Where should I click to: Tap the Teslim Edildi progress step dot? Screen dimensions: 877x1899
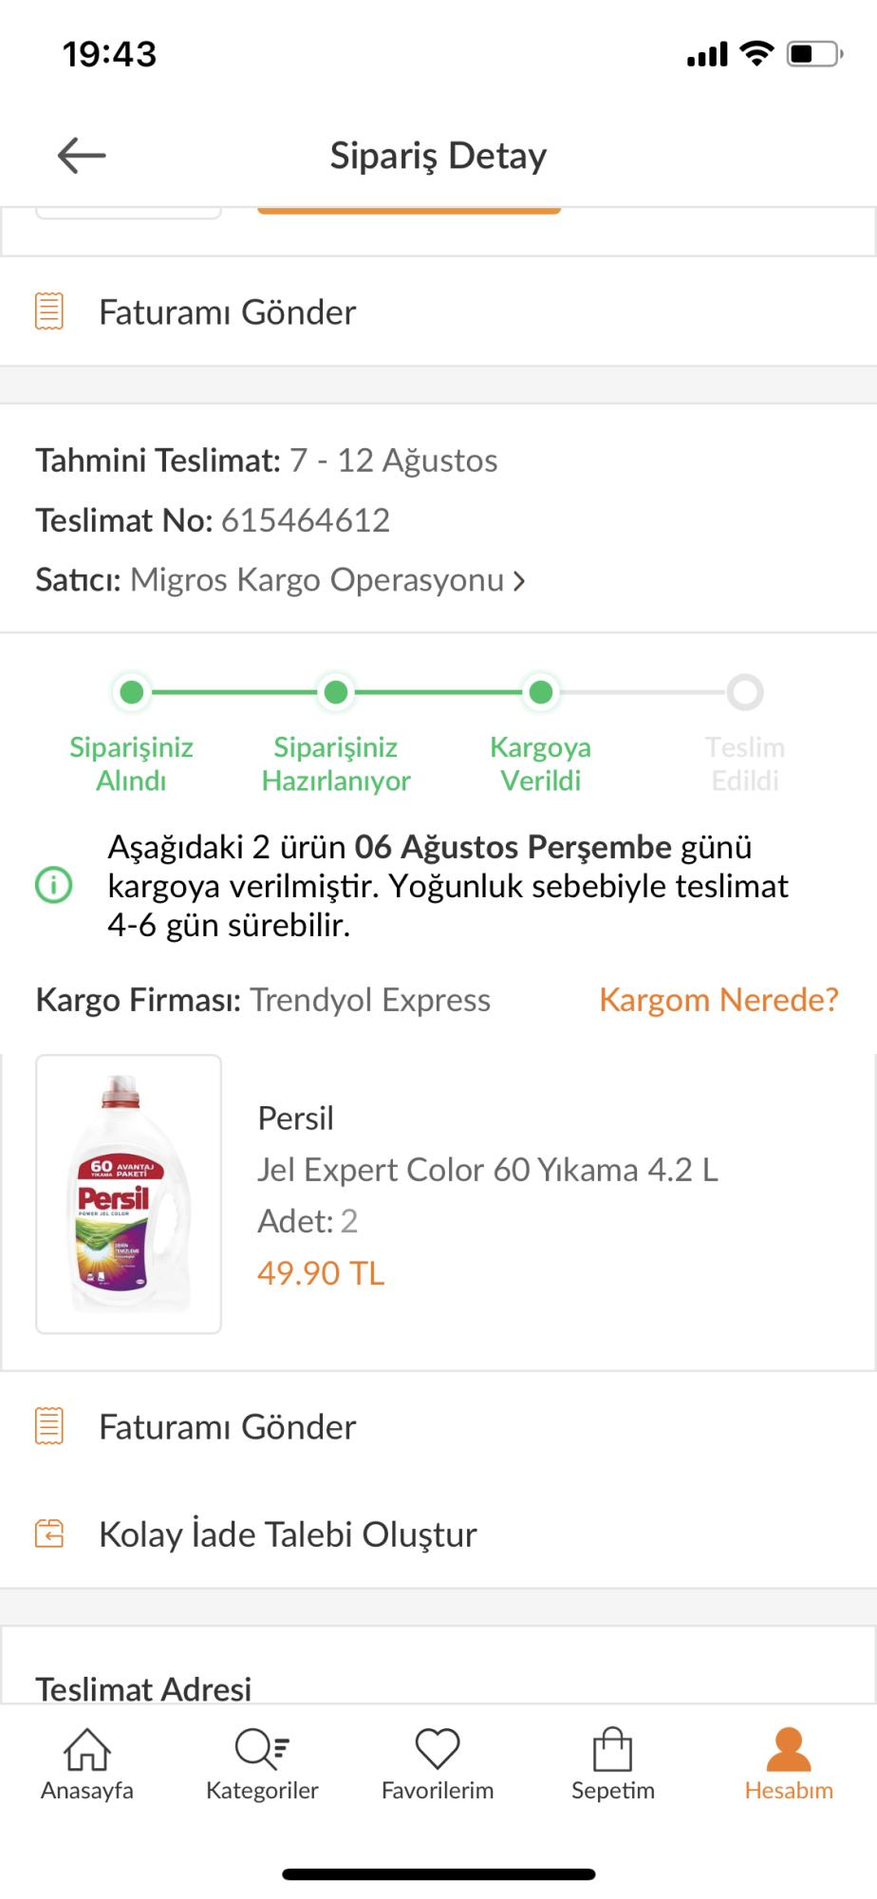point(745,693)
